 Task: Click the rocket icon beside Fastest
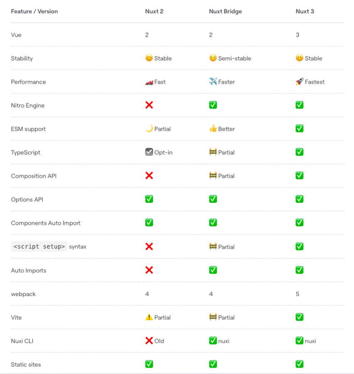(299, 82)
